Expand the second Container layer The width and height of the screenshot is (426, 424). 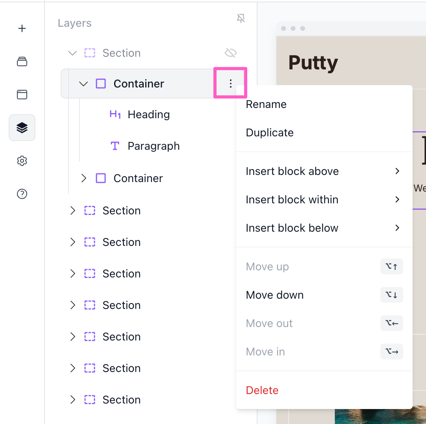pyautogui.click(x=83, y=178)
